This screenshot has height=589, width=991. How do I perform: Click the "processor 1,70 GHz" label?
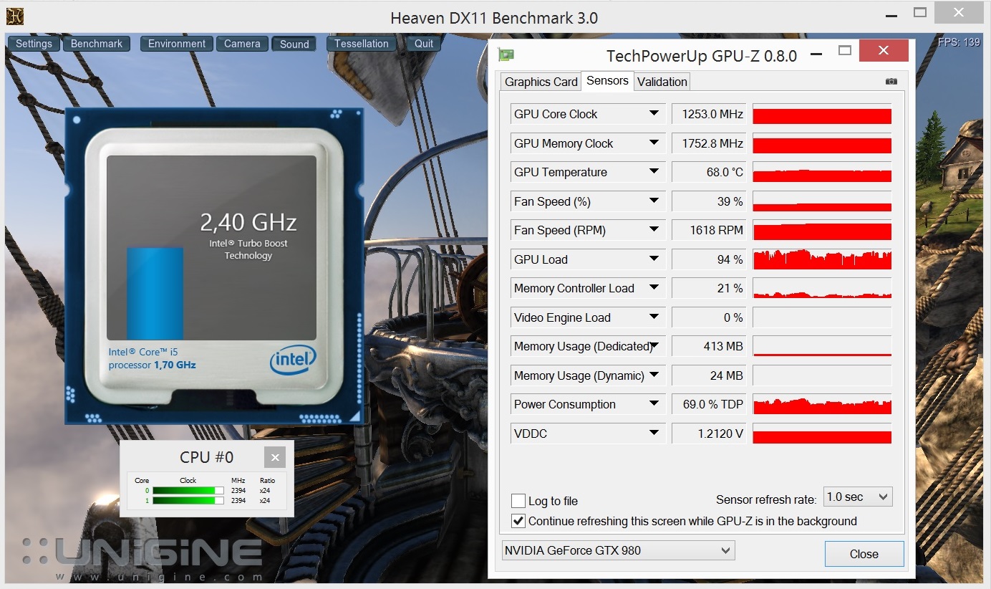point(152,365)
